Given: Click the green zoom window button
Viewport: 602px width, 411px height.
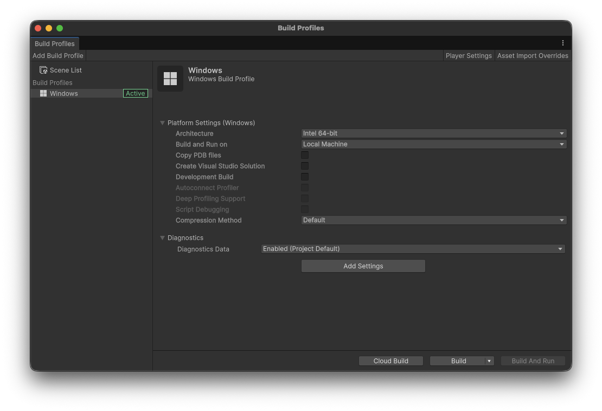Looking at the screenshot, I should click(60, 28).
